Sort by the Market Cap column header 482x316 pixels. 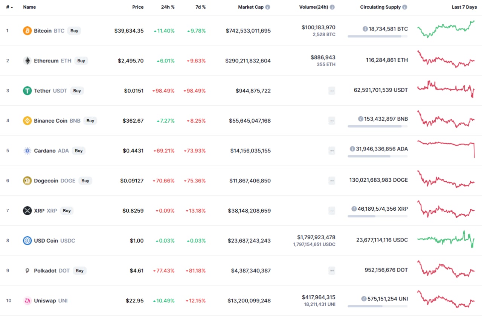click(x=251, y=7)
